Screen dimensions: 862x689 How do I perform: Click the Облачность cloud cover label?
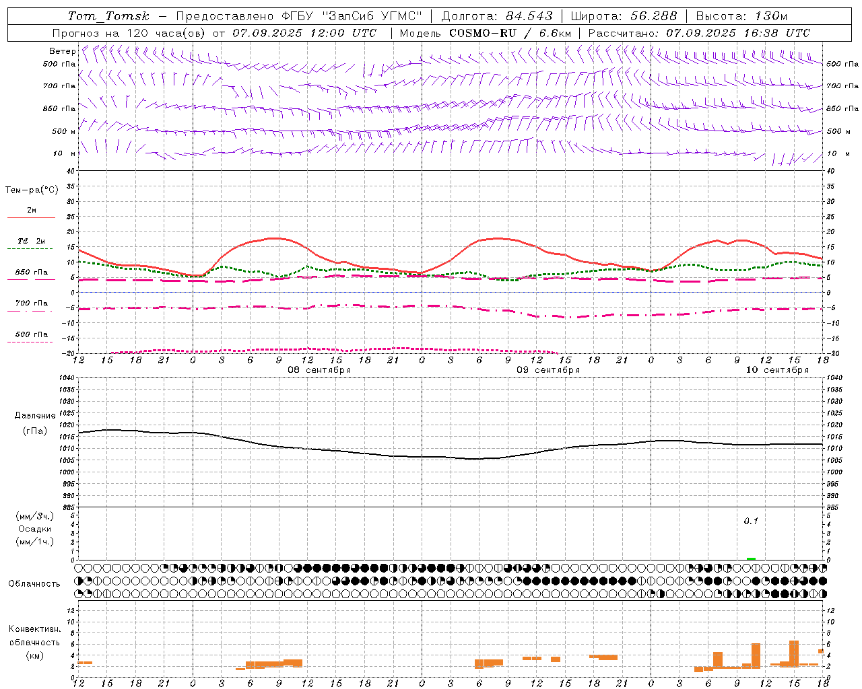coord(34,584)
